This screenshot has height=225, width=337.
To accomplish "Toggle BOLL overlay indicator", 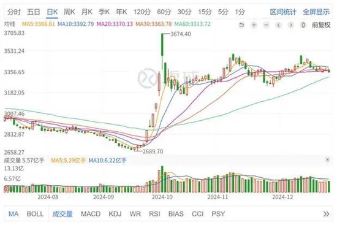I will point(35,214).
